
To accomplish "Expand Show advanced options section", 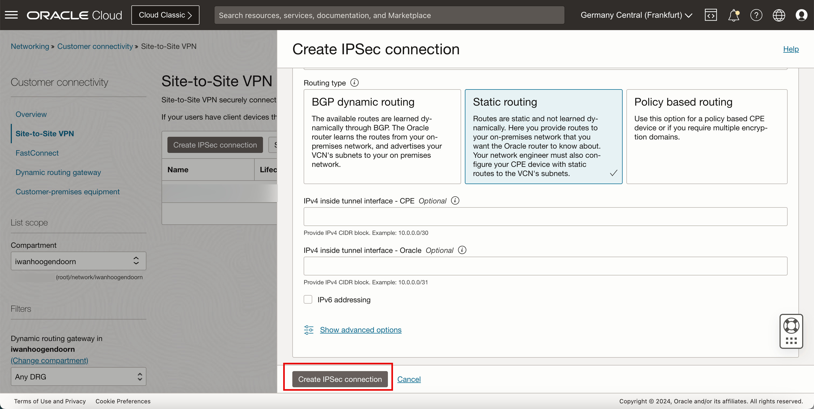I will coord(361,330).
